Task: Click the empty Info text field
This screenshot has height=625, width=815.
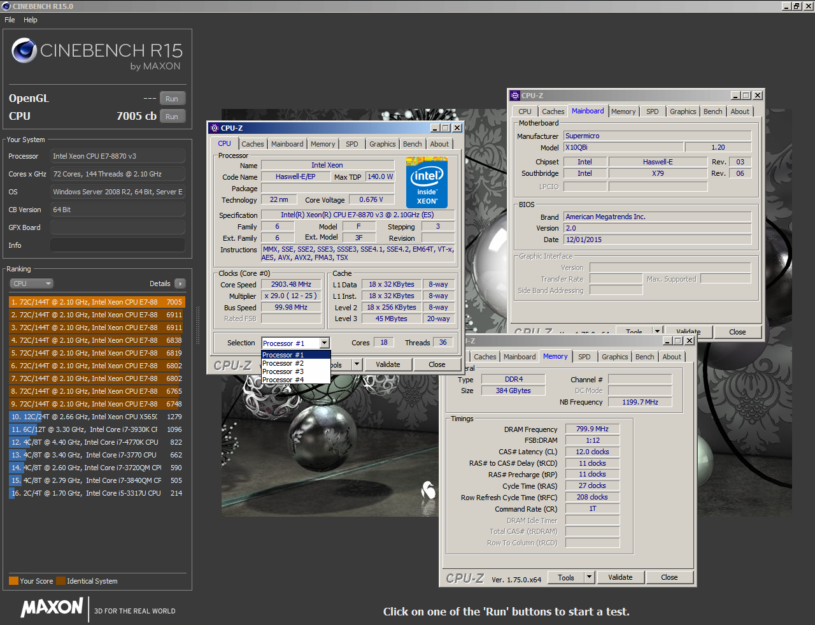Action: 118,245
